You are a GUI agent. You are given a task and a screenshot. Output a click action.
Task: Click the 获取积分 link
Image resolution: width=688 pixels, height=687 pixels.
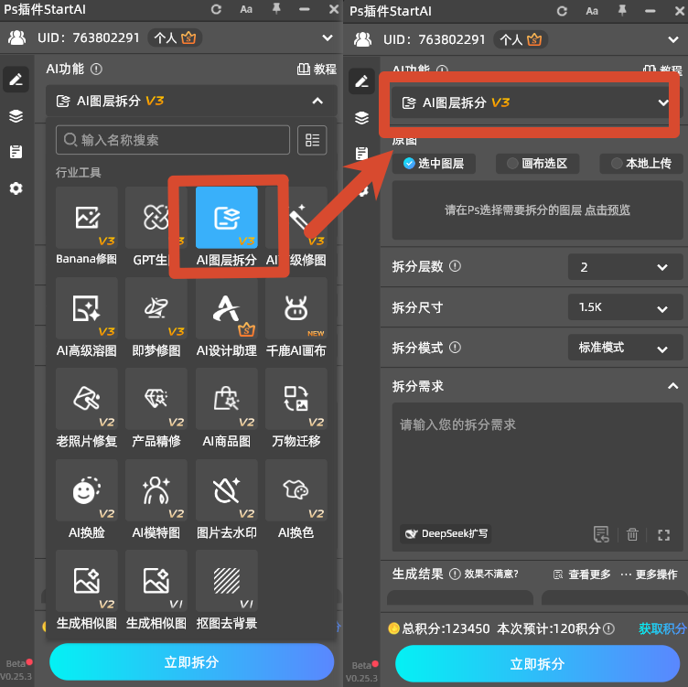[x=662, y=628]
